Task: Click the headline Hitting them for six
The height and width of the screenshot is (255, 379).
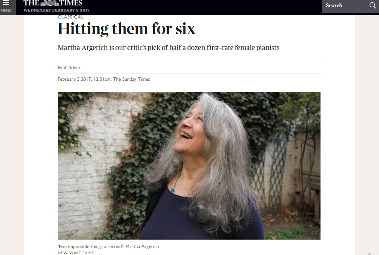Action: coord(127,29)
